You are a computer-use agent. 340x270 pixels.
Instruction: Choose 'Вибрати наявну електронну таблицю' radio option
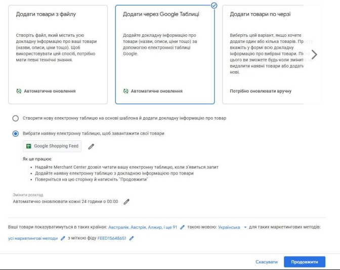tap(15, 133)
